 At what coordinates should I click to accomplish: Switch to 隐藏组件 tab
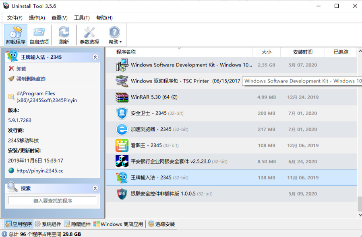77,224
